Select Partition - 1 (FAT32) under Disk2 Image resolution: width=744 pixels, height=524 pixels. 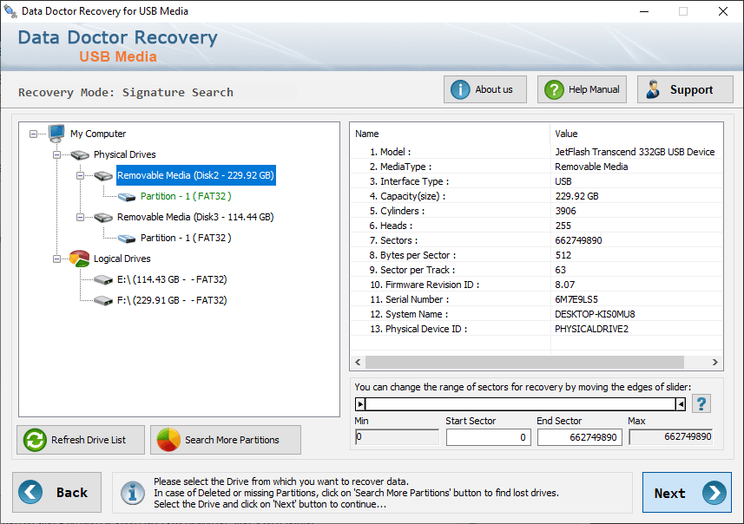[x=186, y=196]
